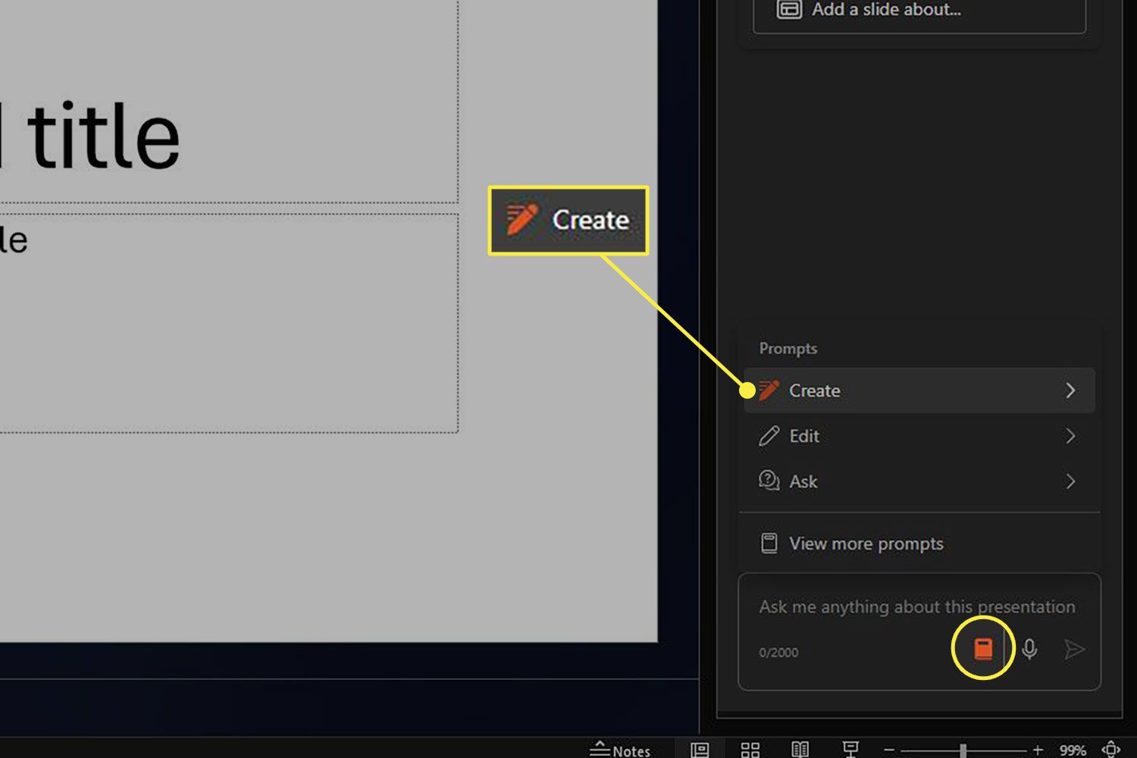Expand the Create prompts chevron
Viewport: 1137px width, 758px height.
tap(1070, 390)
